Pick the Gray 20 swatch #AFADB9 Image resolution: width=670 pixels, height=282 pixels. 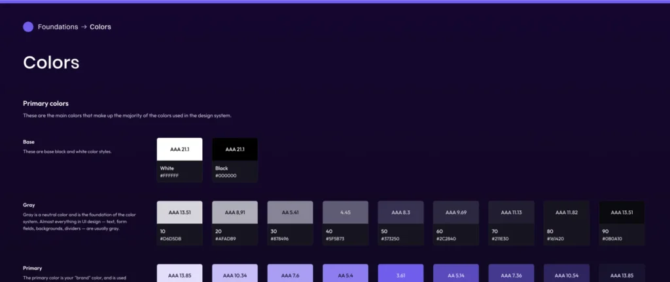pyautogui.click(x=234, y=213)
